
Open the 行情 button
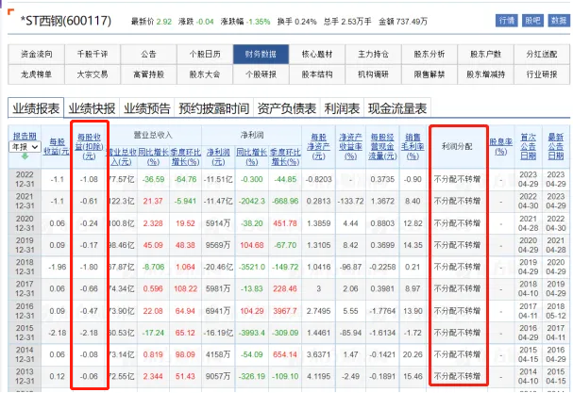507,21
